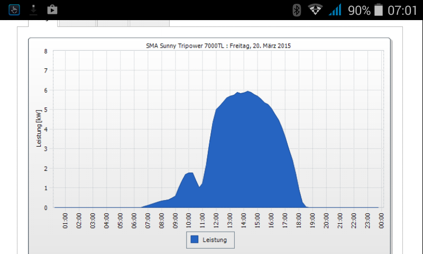This screenshot has height=254, width=423.
Task: Tap the Wi-Fi status icon
Action: point(316,10)
